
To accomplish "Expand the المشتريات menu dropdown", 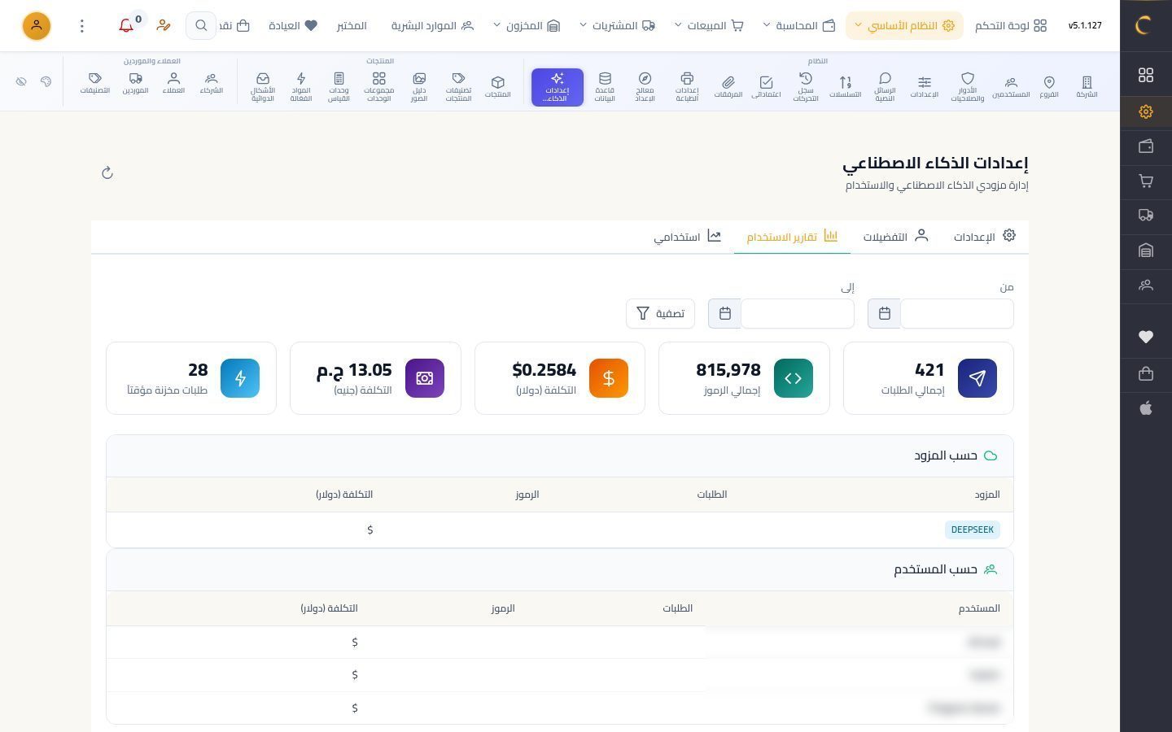I will click(x=617, y=26).
